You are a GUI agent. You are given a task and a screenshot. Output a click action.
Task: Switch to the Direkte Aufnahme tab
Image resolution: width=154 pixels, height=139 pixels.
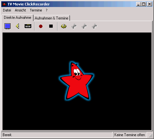pyautogui.click(x=18, y=18)
